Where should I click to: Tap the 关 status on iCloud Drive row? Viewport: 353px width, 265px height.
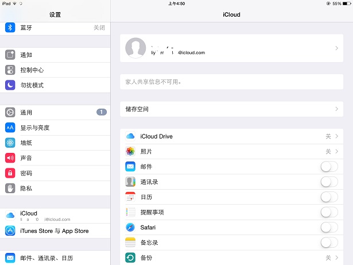(328, 136)
